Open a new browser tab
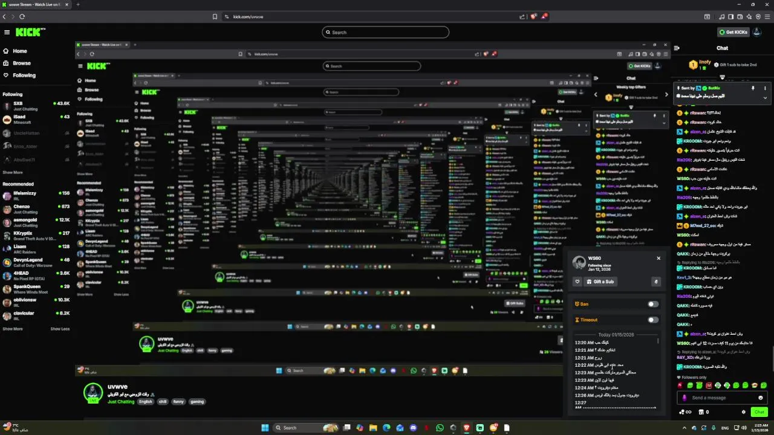 pyautogui.click(x=77, y=4)
